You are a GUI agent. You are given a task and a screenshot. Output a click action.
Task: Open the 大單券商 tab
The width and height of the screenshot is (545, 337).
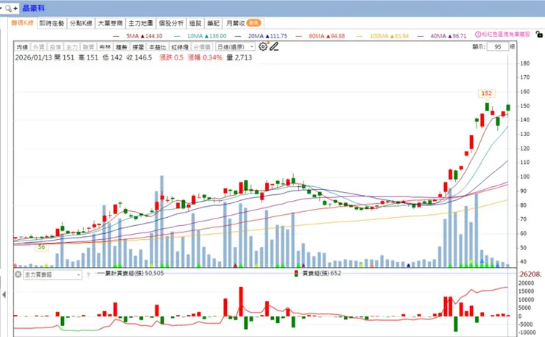click(x=110, y=24)
